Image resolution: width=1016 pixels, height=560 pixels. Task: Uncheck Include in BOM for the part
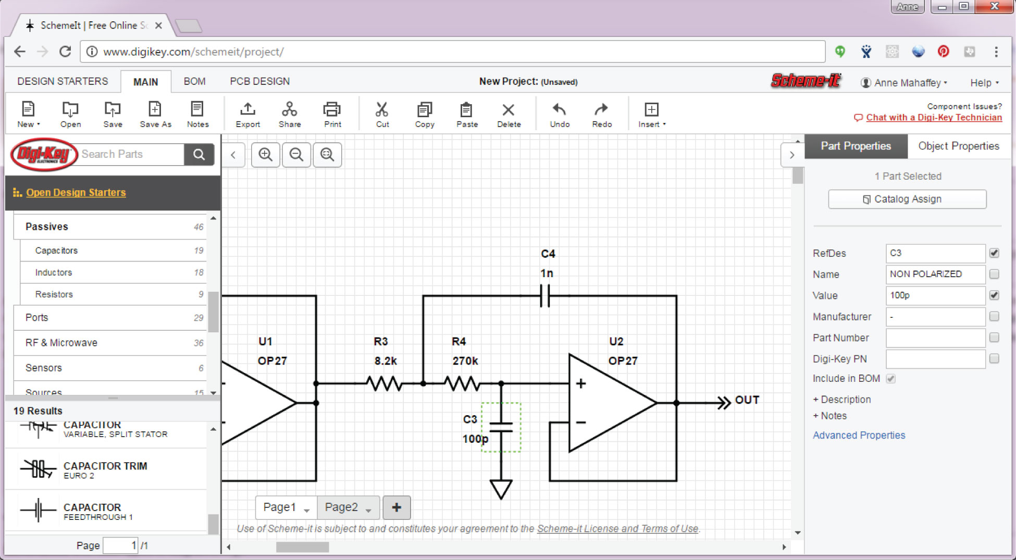891,379
